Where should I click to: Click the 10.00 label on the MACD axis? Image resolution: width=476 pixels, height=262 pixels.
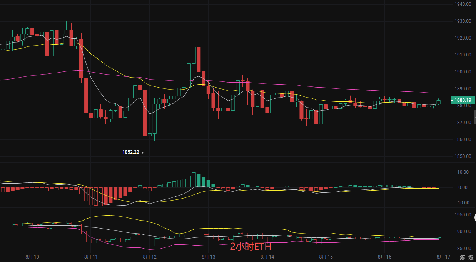tap(463, 172)
